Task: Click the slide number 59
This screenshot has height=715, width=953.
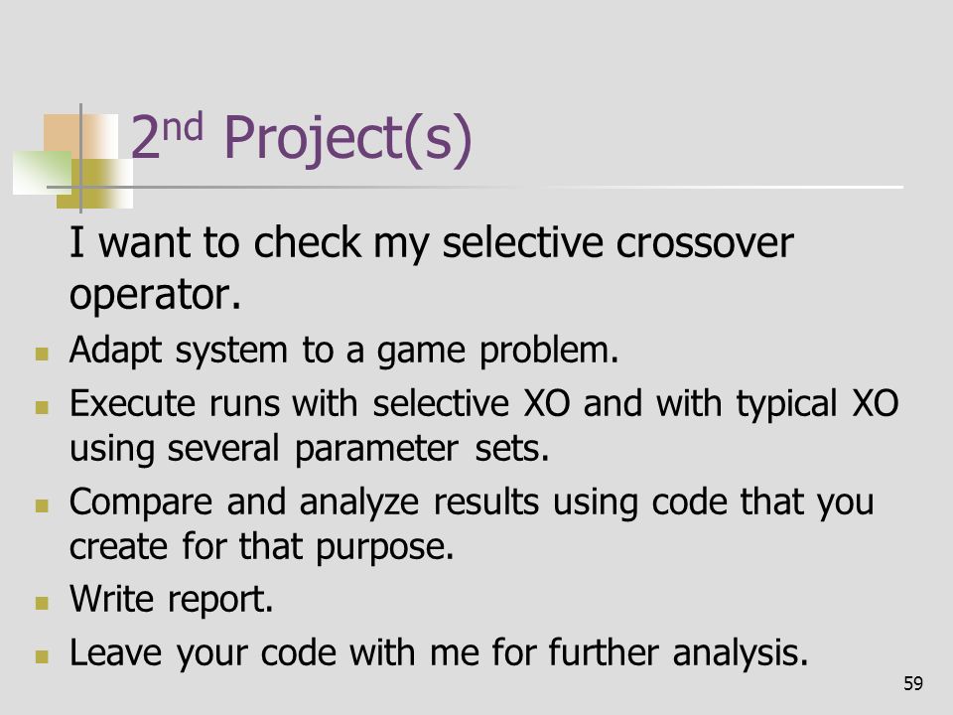Action: pos(913,683)
